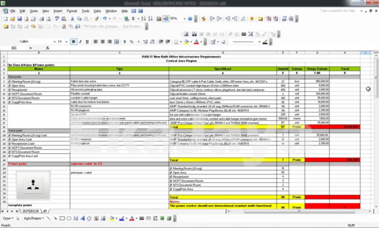Screen dimensions: 379x228
Task: Toggle Underline formatting button
Action: pyautogui.click(x=88, y=42)
